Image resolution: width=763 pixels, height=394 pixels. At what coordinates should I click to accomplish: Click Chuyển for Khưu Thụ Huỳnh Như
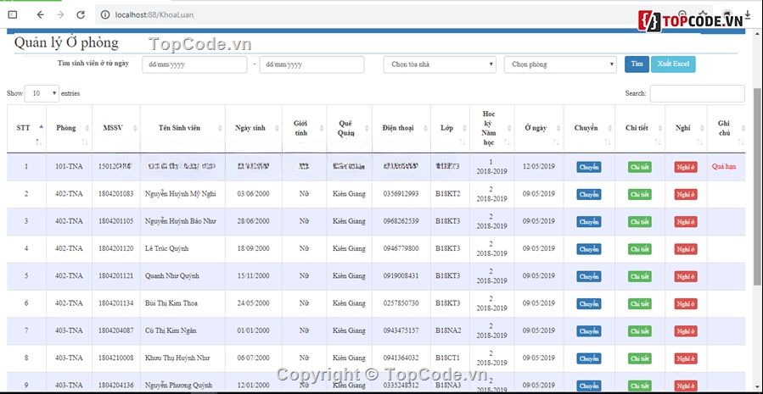[589, 359]
